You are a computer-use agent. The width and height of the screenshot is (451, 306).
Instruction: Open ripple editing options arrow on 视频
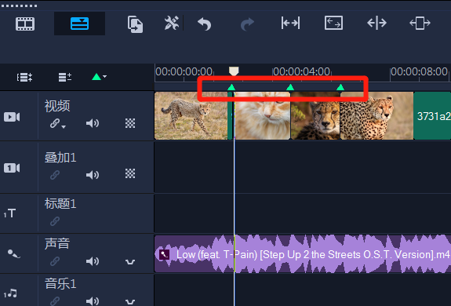point(64,126)
